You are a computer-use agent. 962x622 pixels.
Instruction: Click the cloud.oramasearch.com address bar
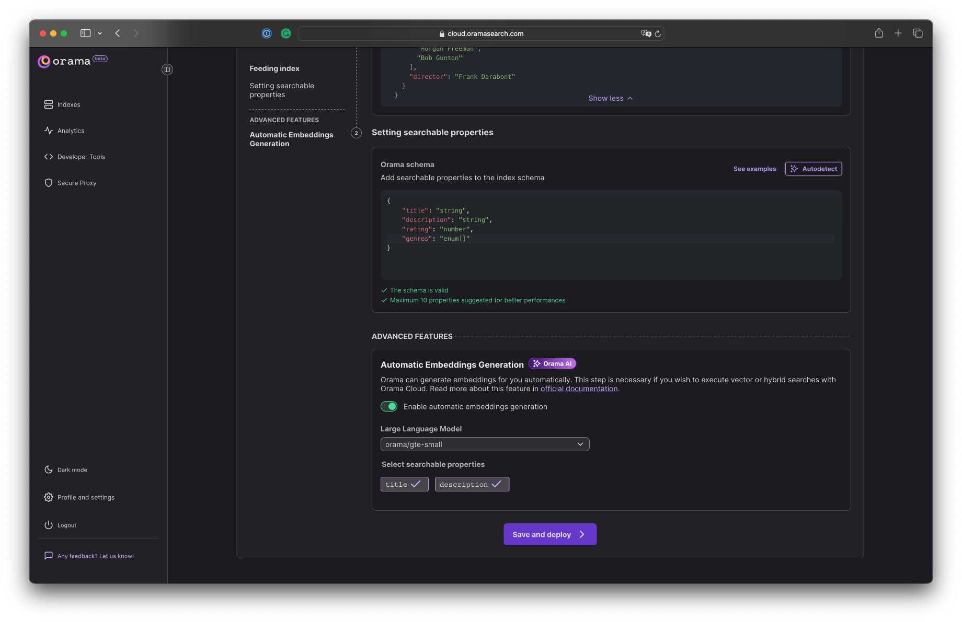click(x=481, y=33)
